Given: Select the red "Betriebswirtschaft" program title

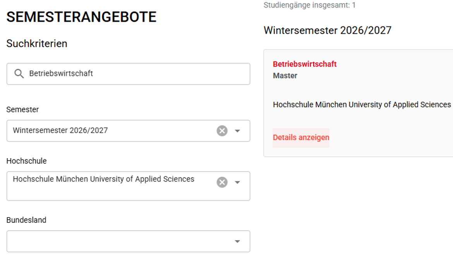Looking at the screenshot, I should [x=304, y=64].
